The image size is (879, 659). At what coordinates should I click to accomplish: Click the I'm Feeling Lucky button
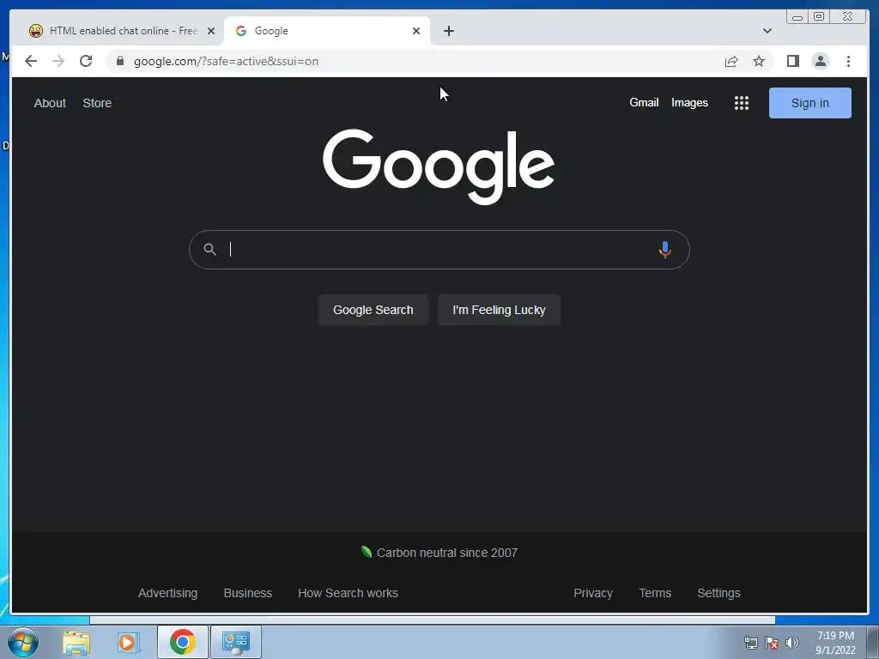499,310
